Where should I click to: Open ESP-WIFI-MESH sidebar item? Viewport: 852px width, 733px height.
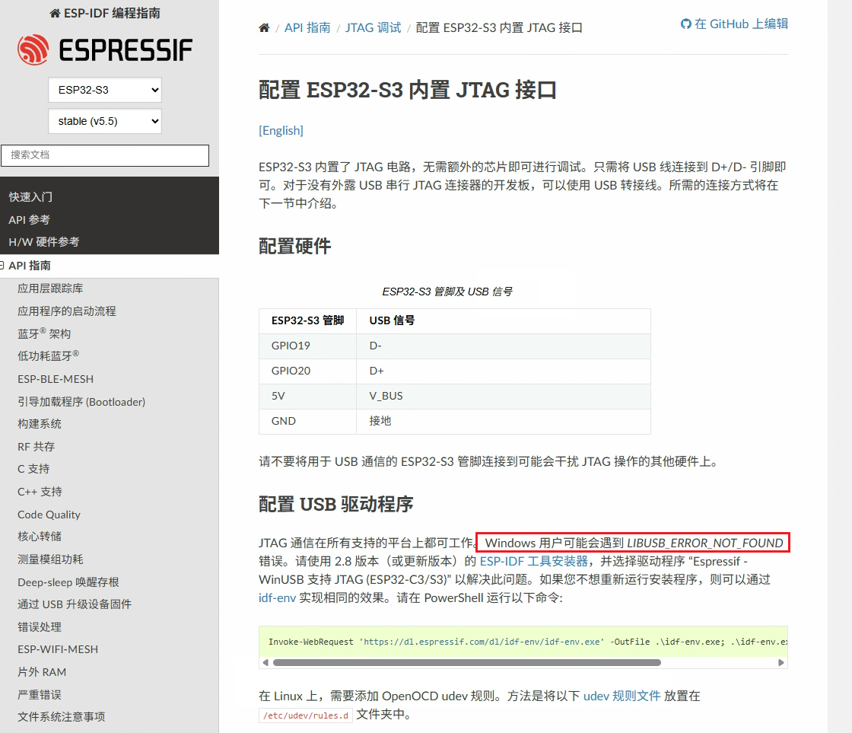coord(58,649)
